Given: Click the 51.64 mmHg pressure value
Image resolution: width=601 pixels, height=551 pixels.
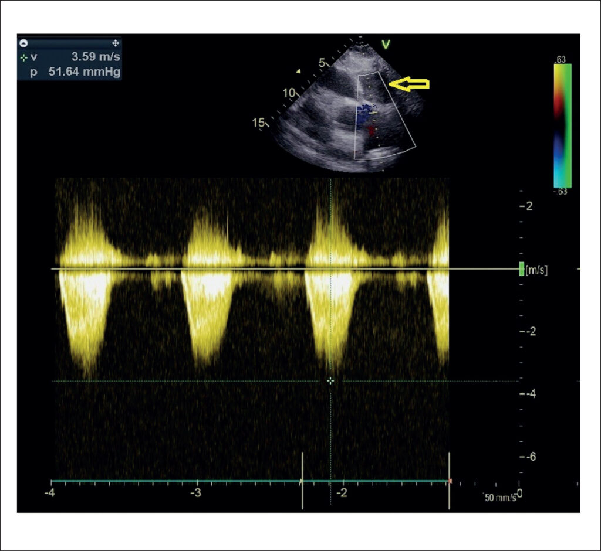Looking at the screenshot, I should click(85, 72).
